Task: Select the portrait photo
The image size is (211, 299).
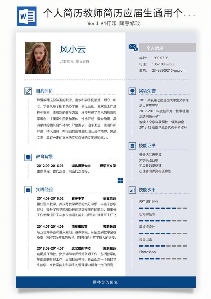Action: (38, 58)
